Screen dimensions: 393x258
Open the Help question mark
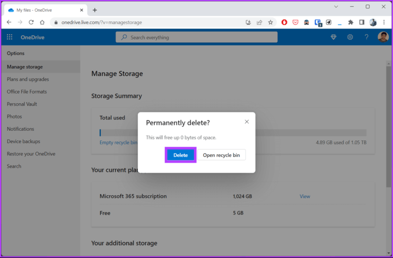click(366, 37)
